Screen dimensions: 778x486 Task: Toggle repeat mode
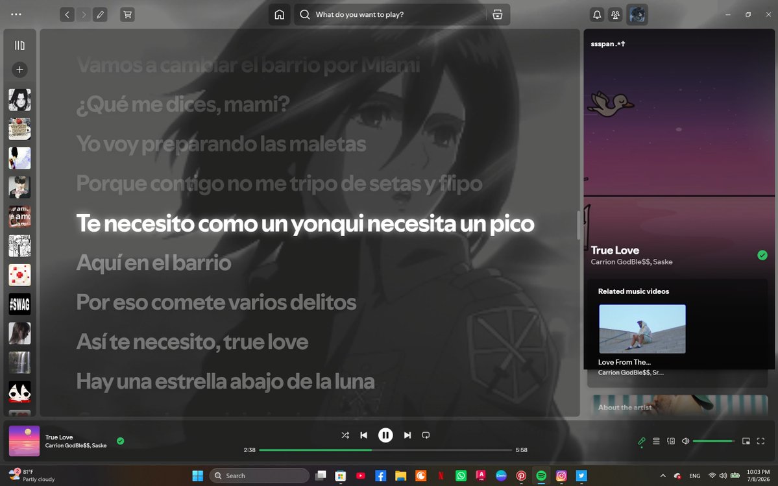click(x=426, y=435)
